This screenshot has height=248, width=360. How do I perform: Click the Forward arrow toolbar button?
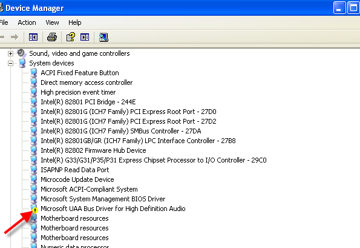(x=15, y=37)
